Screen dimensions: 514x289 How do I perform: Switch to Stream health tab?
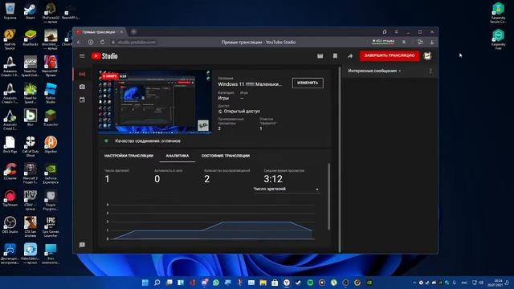[226, 156]
